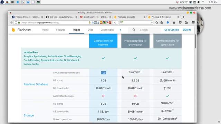Image resolution: width=221 pixels, height=124 pixels.
Task: Click the Pocket shield icon in toolbar
Action: [x=180, y=22]
